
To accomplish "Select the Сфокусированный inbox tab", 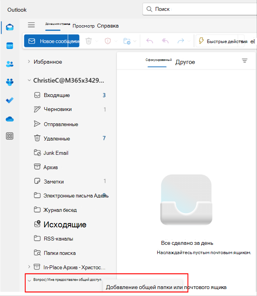I will coord(158,60).
